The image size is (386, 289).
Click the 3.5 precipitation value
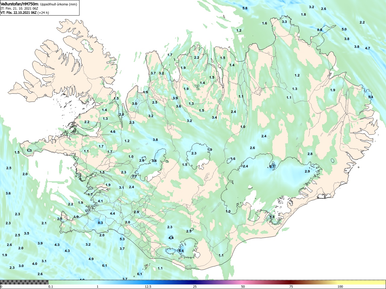(x=27, y=233)
